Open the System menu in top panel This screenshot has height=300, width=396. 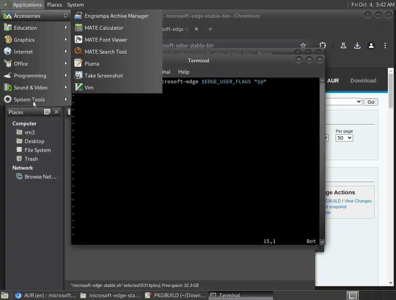75,5
